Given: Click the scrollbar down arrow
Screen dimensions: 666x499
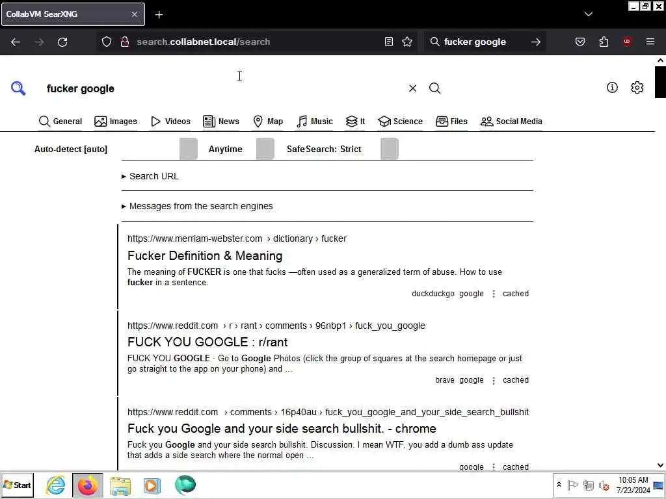Looking at the screenshot, I should (660, 465).
